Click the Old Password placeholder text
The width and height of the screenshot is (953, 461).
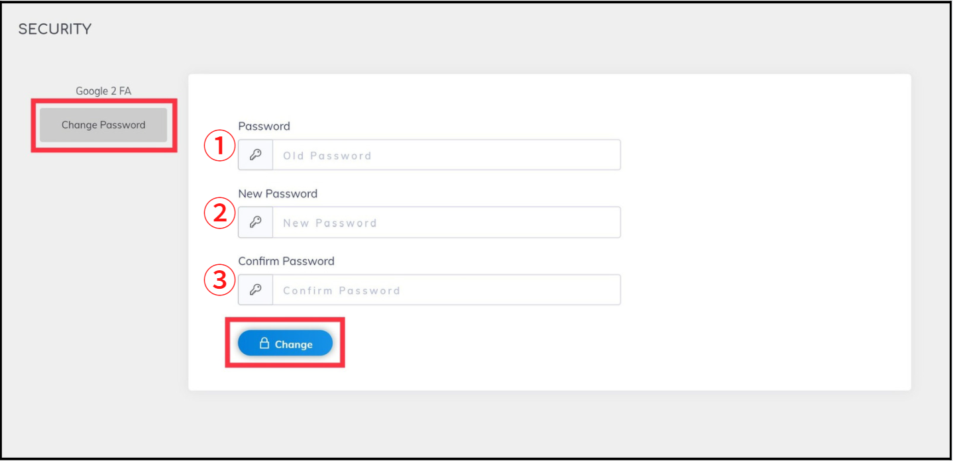point(327,156)
